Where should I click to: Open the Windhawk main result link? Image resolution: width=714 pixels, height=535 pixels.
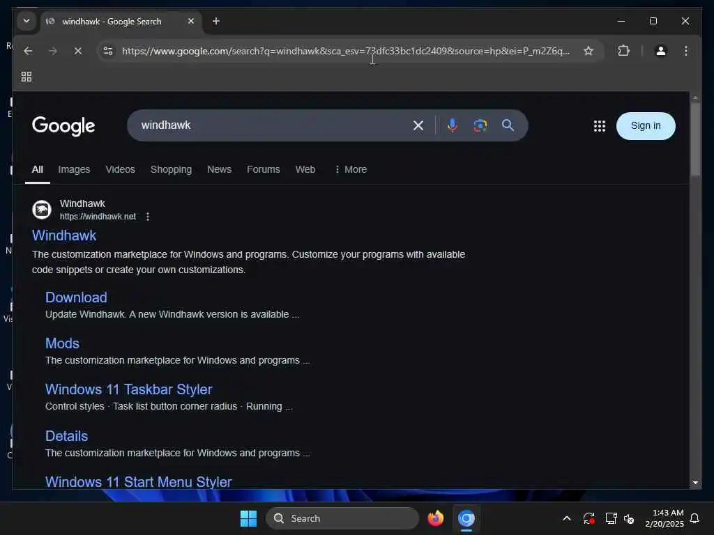(x=63, y=235)
